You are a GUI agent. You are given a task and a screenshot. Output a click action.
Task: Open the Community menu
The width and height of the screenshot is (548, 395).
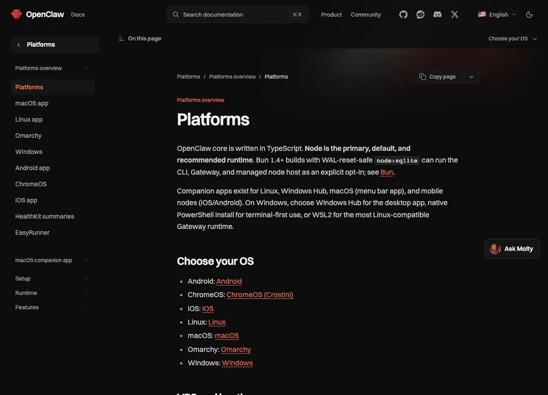[366, 14]
